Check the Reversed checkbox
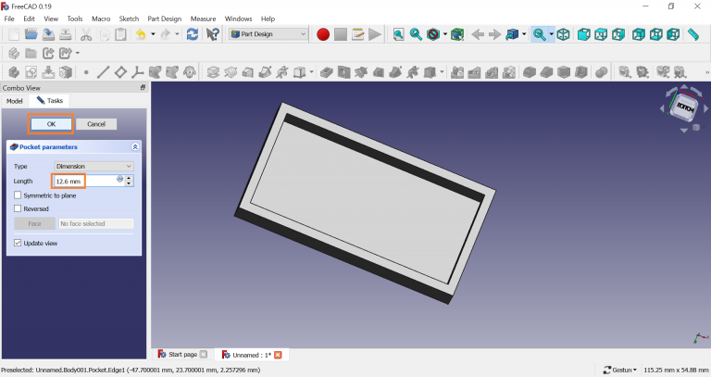The width and height of the screenshot is (711, 377). coord(19,208)
